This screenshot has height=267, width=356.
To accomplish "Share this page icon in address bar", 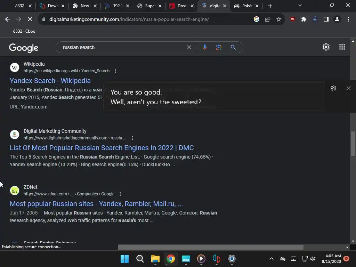I will 268,19.
